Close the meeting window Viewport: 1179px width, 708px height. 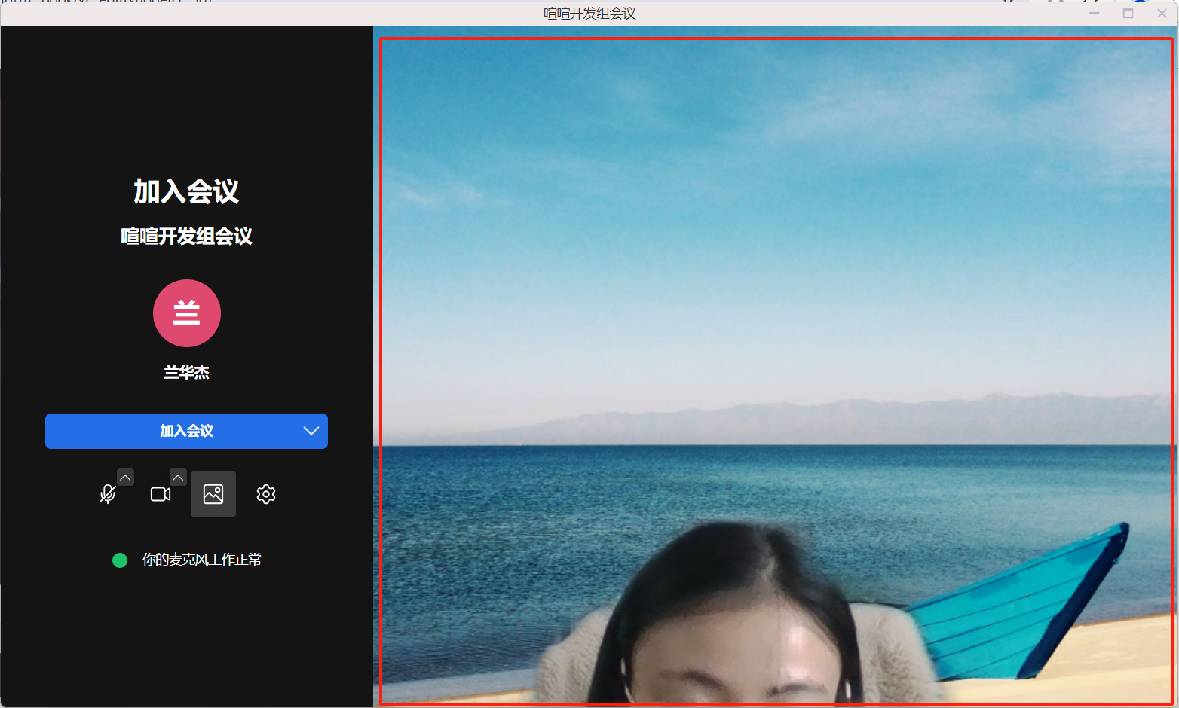[x=1162, y=14]
